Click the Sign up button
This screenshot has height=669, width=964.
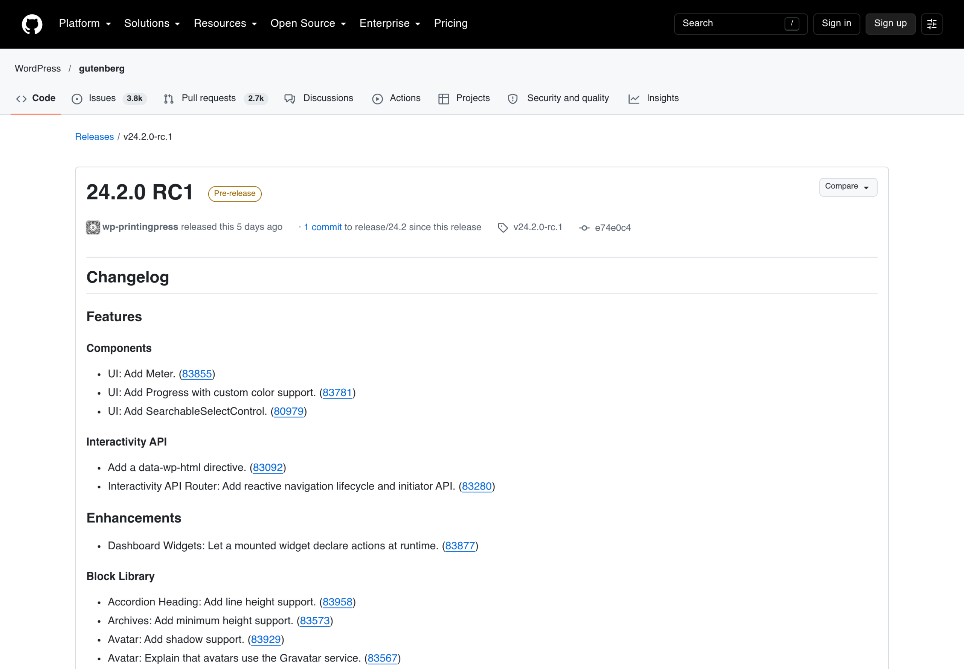tap(890, 24)
